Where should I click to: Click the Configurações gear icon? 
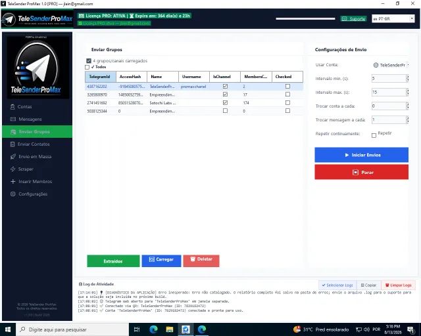13,194
